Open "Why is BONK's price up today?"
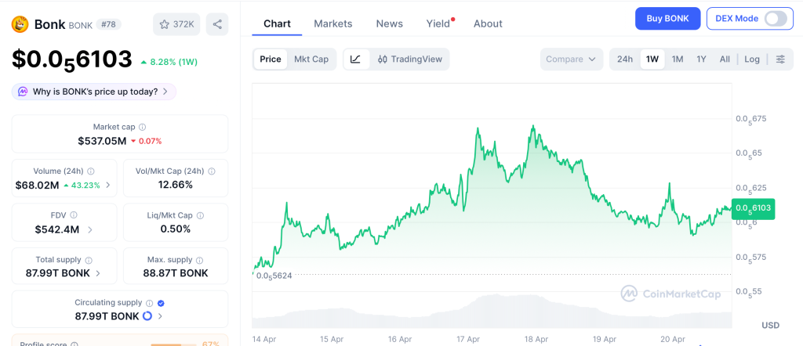803x346 pixels. (x=94, y=92)
